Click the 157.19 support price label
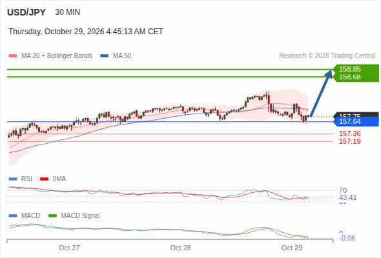The image size is (381, 258). pyautogui.click(x=349, y=141)
